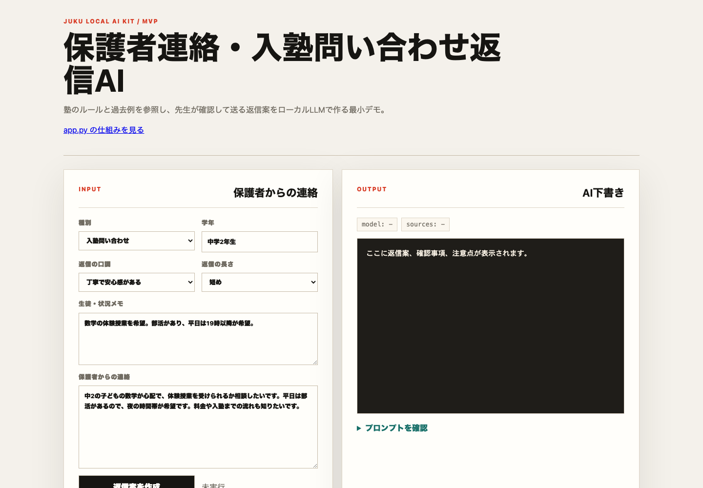This screenshot has height=488, width=703.
Task: Click the JUKU LOCAL AI KIT / MVP label
Action: [x=111, y=21]
